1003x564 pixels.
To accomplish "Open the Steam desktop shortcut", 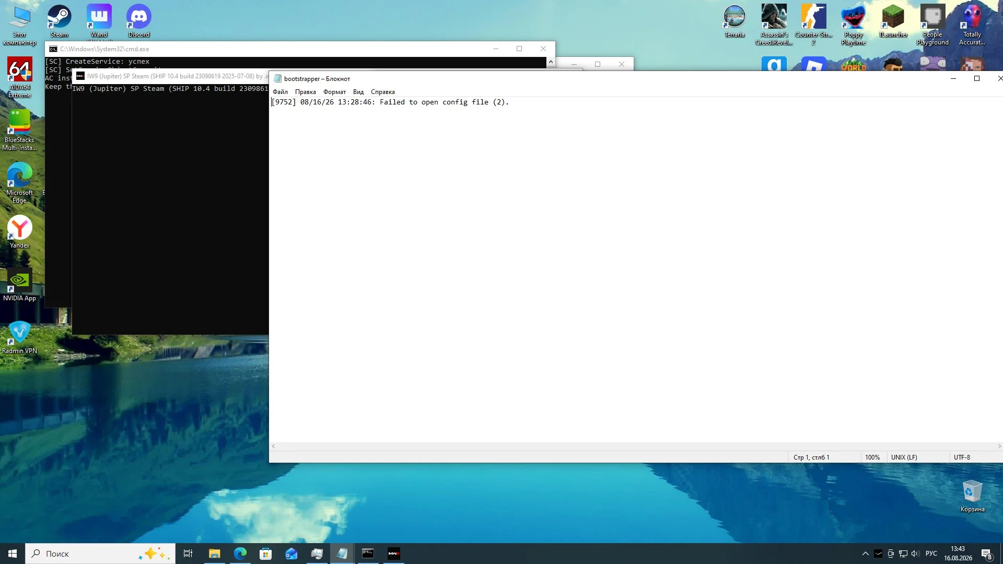I will [59, 21].
